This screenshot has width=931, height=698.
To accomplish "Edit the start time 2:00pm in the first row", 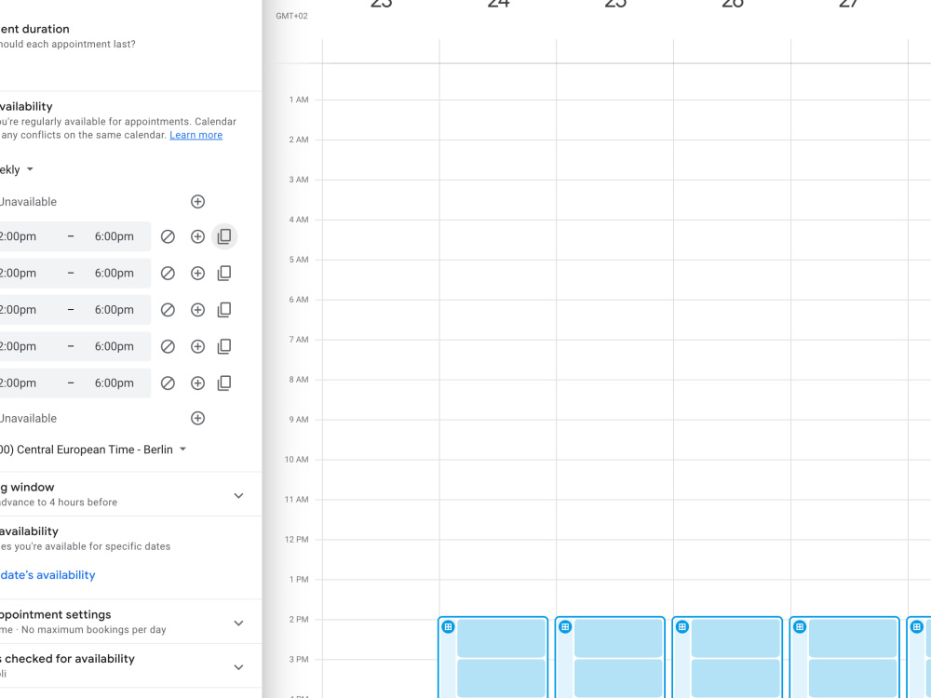I will point(18,236).
